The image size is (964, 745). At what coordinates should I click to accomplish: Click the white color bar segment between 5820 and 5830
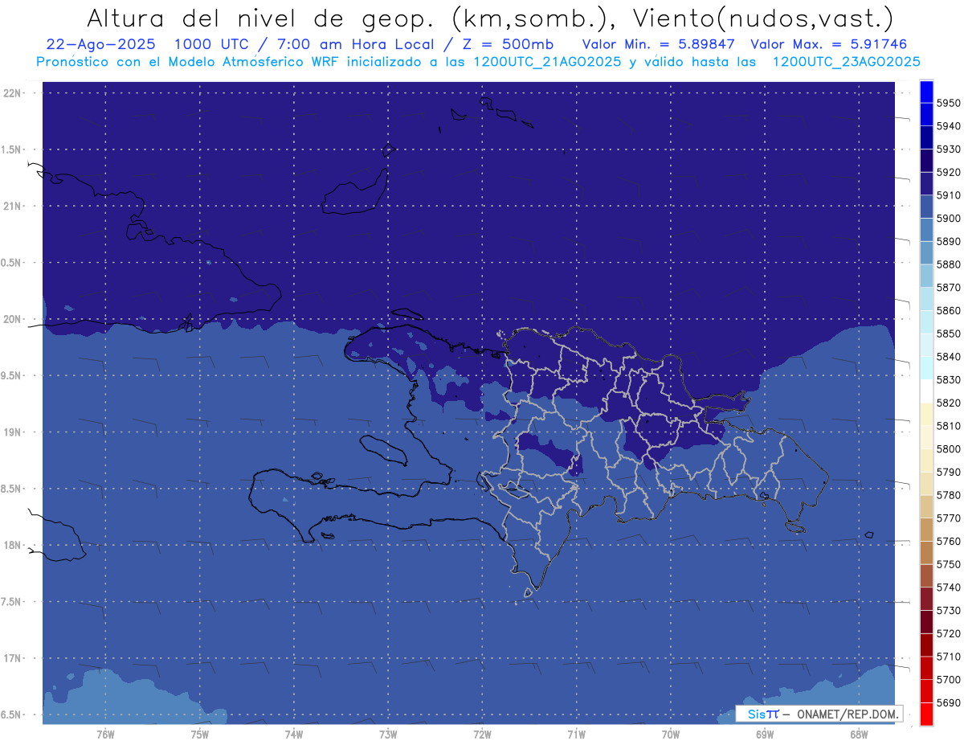pyautogui.click(x=926, y=391)
